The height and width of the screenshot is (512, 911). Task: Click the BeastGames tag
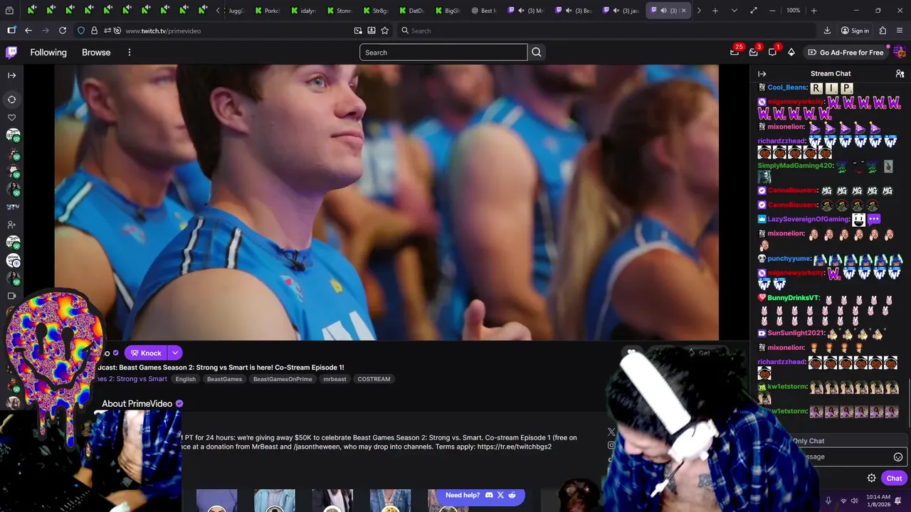224,379
